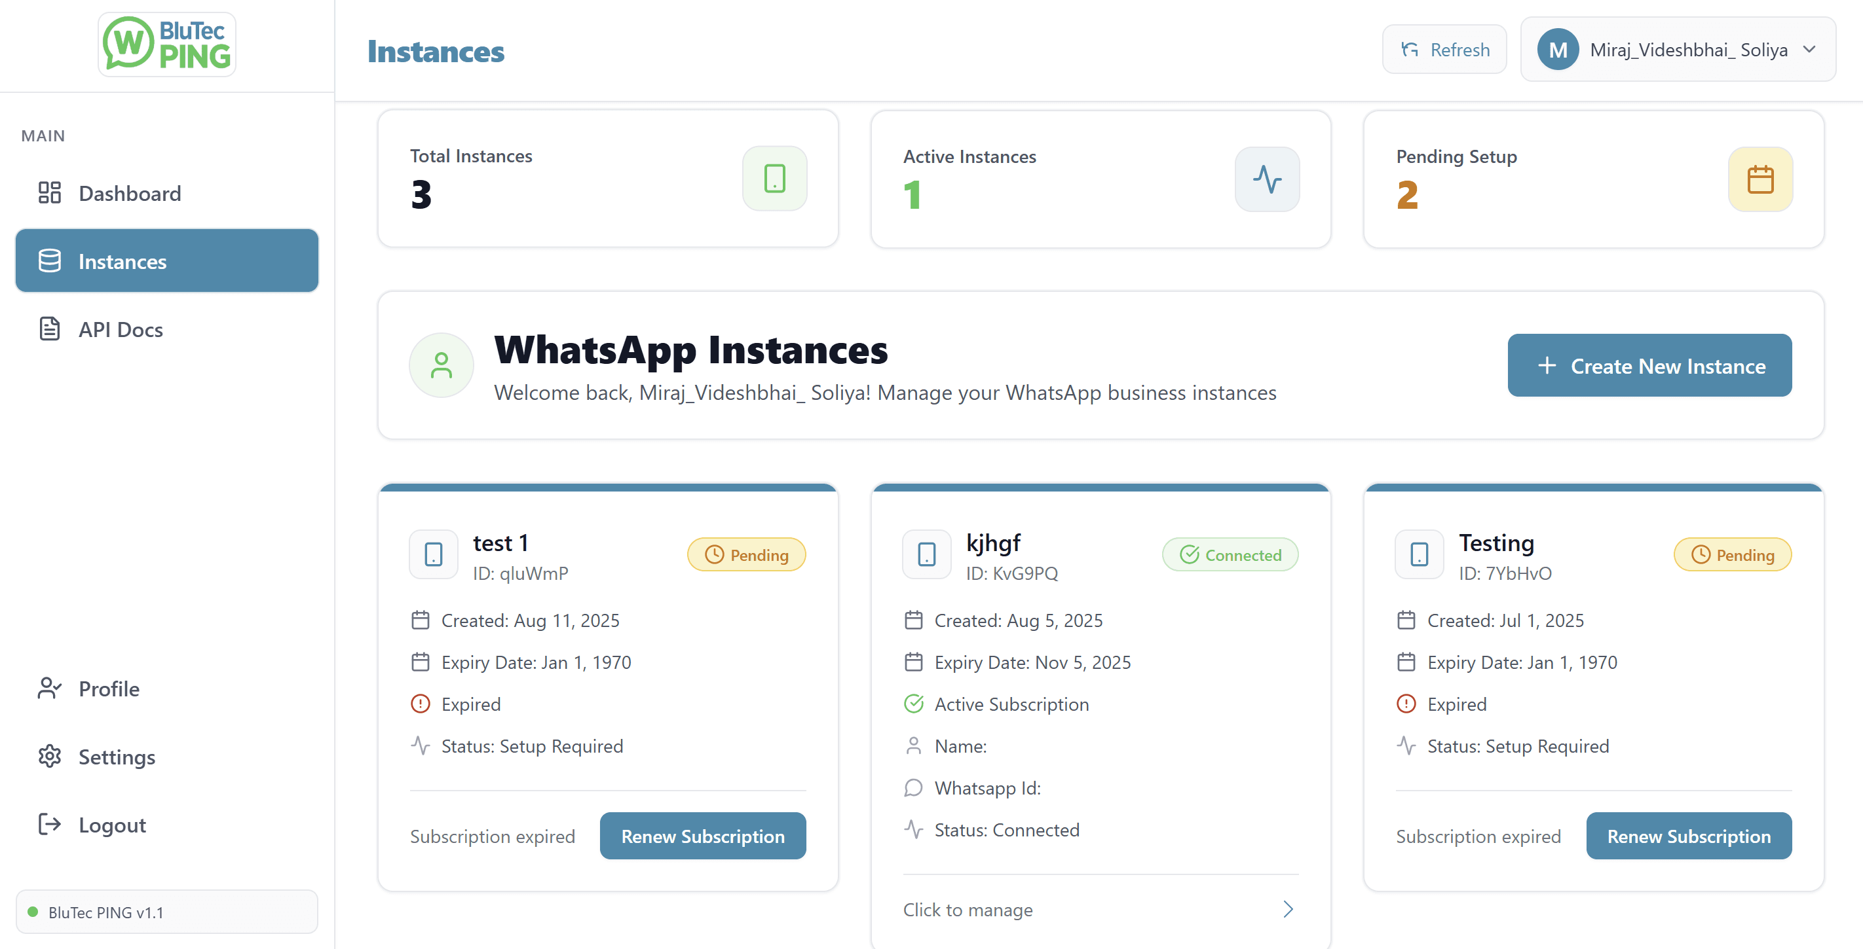Select the Profile icon in sidebar
Image resolution: width=1863 pixels, height=949 pixels.
pos(48,688)
